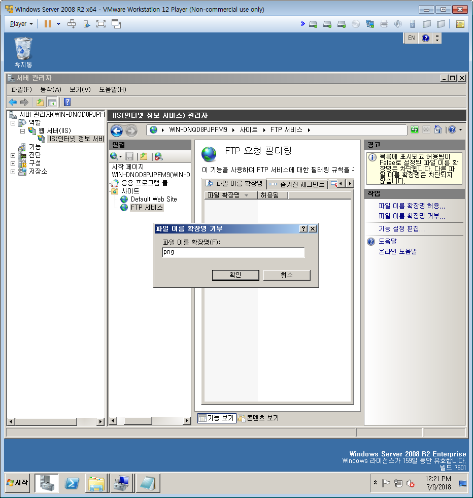Select 시작 페이지 in connections

[x=127, y=167]
